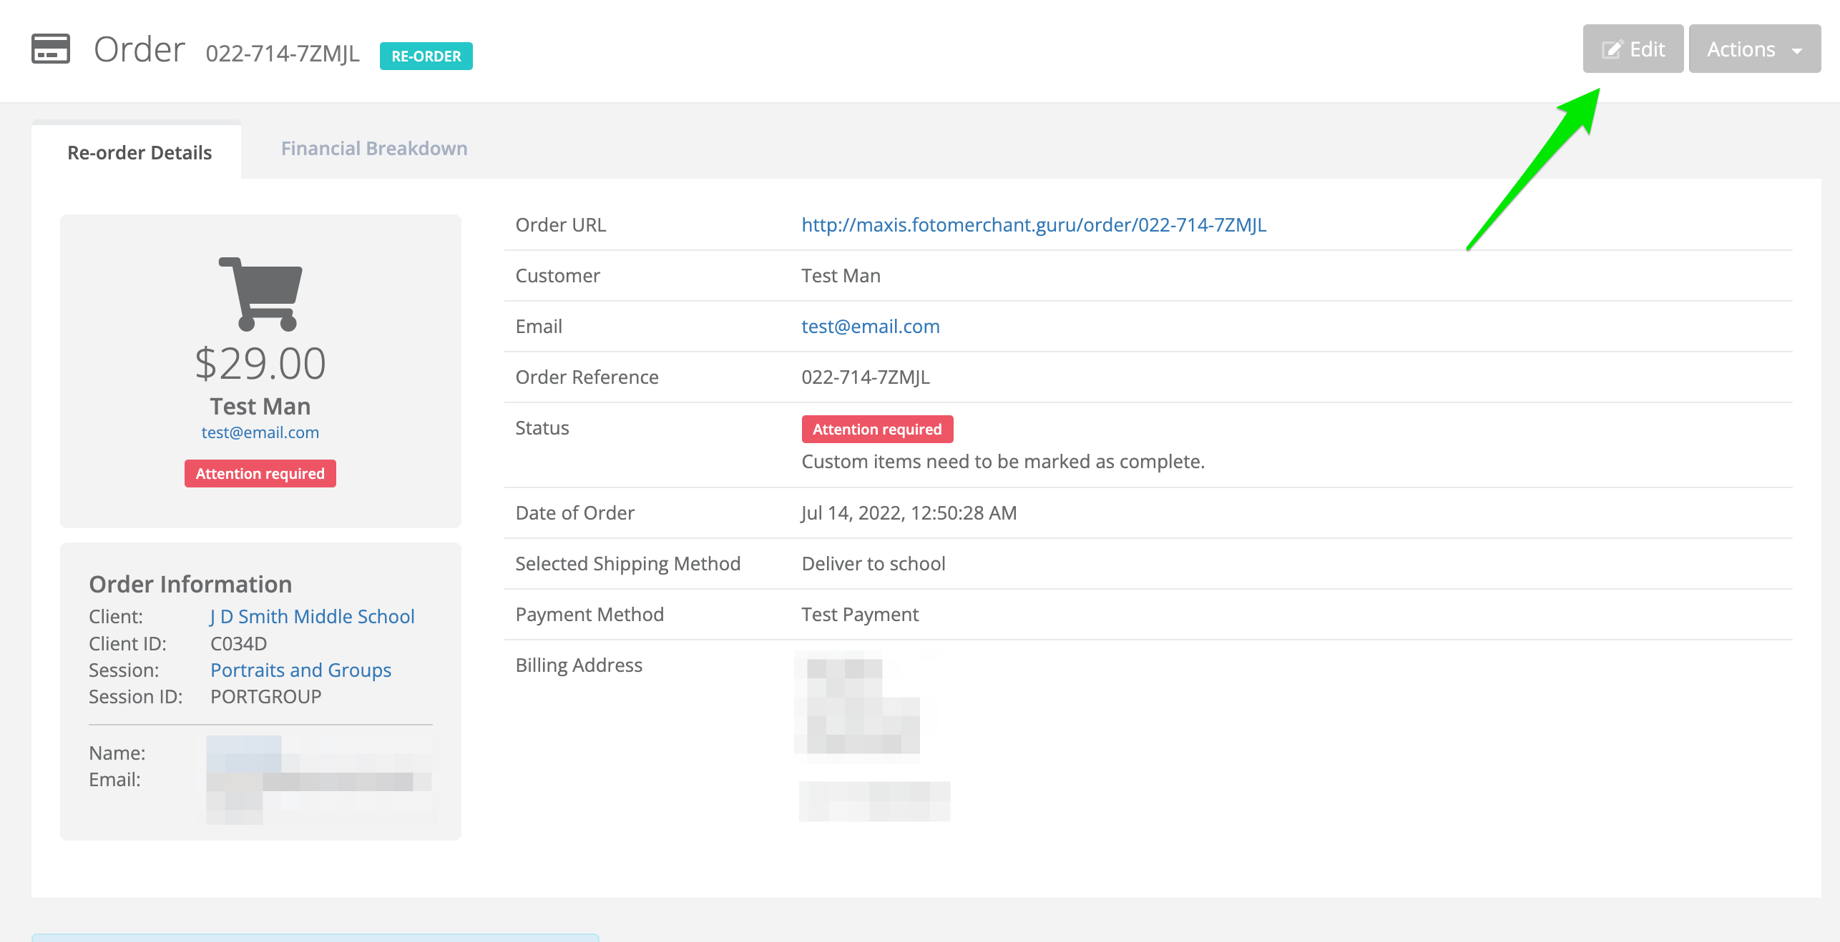Screen dimensions: 1840x942
Task: Select the Customer value Test Man
Action: [841, 275]
